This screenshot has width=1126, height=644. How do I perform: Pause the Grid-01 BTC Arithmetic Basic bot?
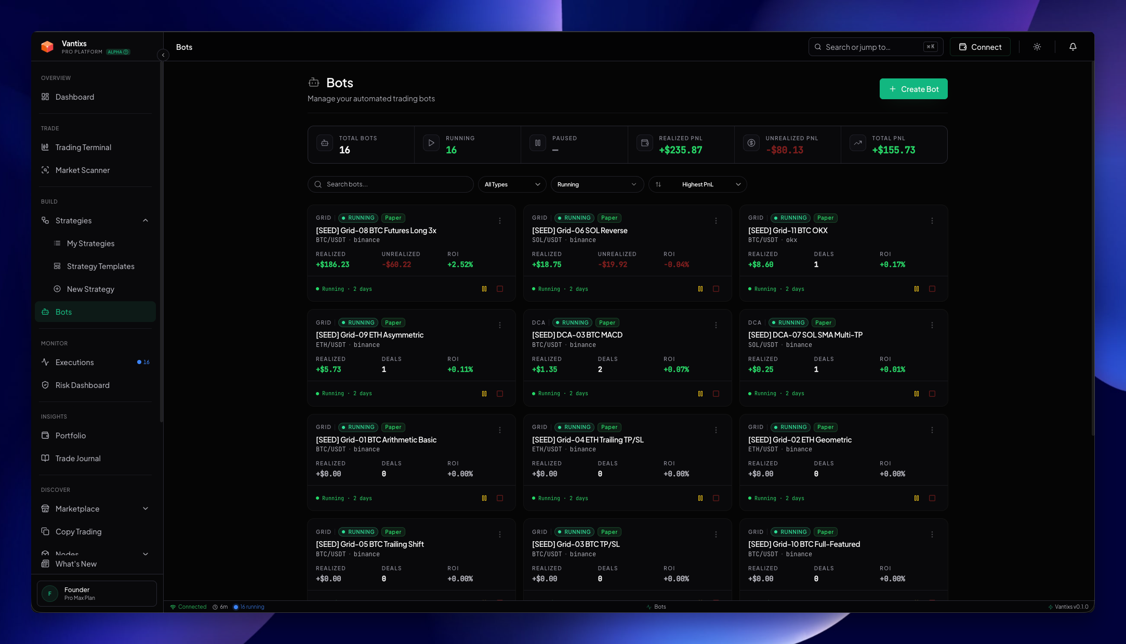point(484,498)
